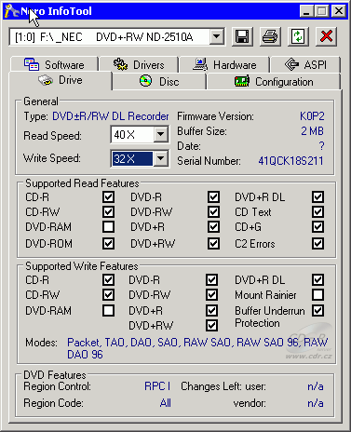Toggle C2 Errors checkbox
This screenshot has width=351, height=432.
point(318,244)
